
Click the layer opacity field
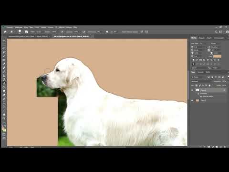click(x=224, y=81)
